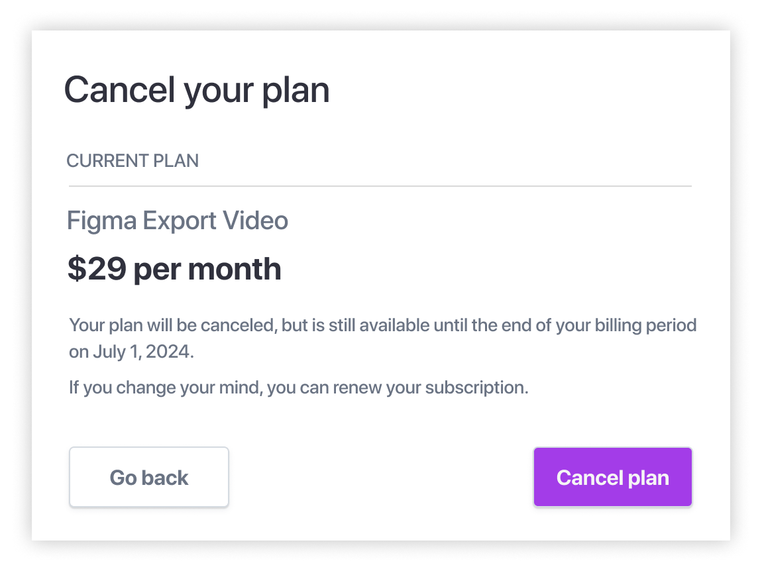Image resolution: width=762 pixels, height=571 pixels.
Task: Click the Go back button
Action: pyautogui.click(x=149, y=478)
